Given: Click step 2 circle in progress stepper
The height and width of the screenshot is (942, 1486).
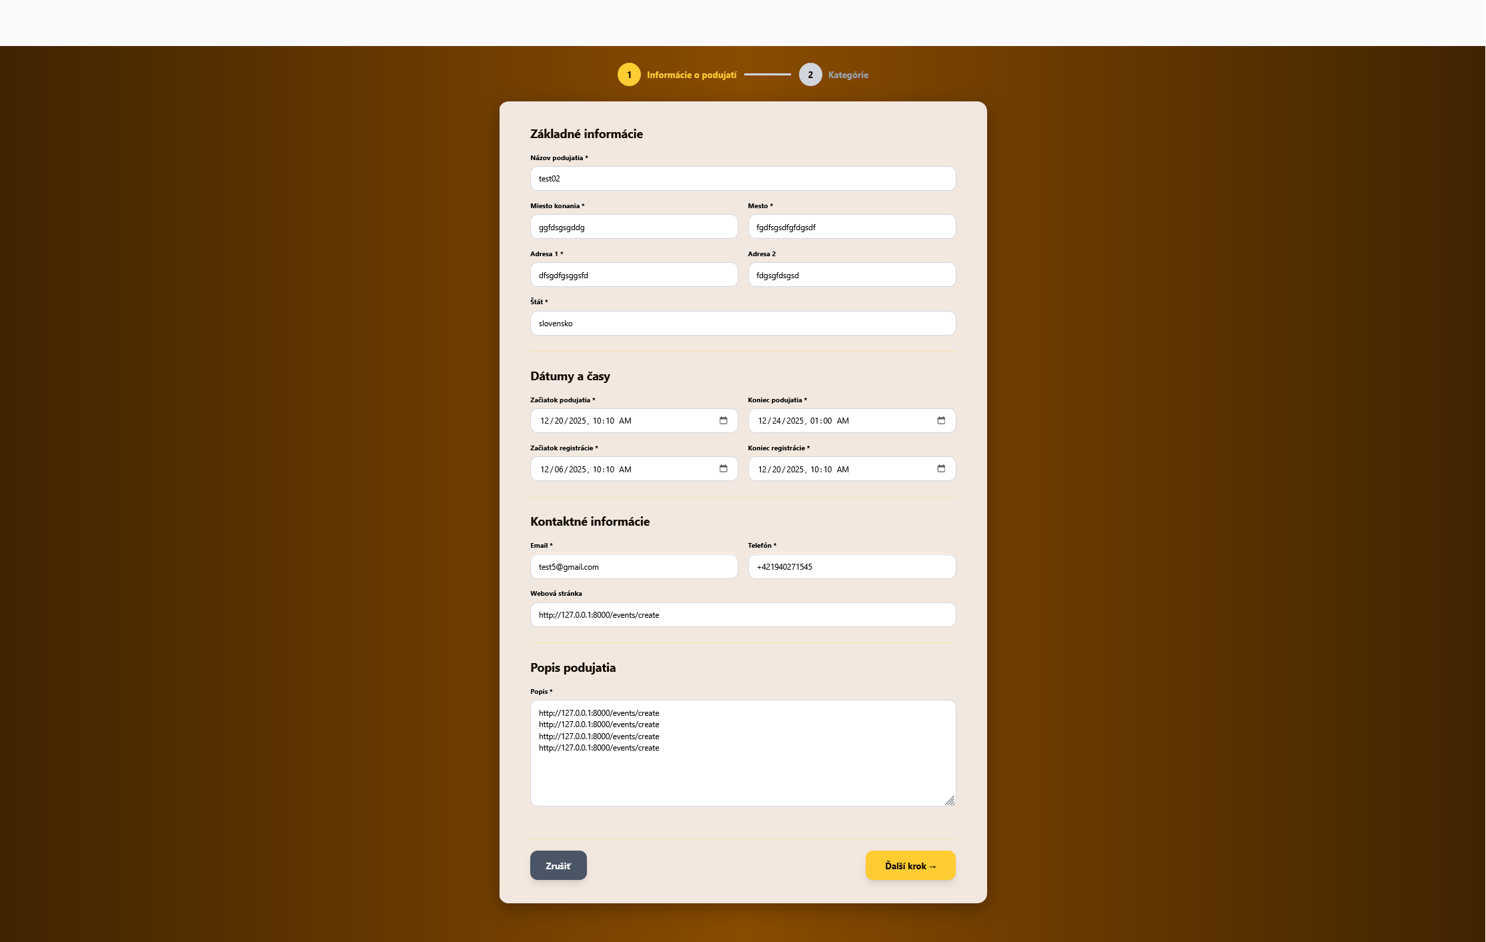Looking at the screenshot, I should point(810,75).
